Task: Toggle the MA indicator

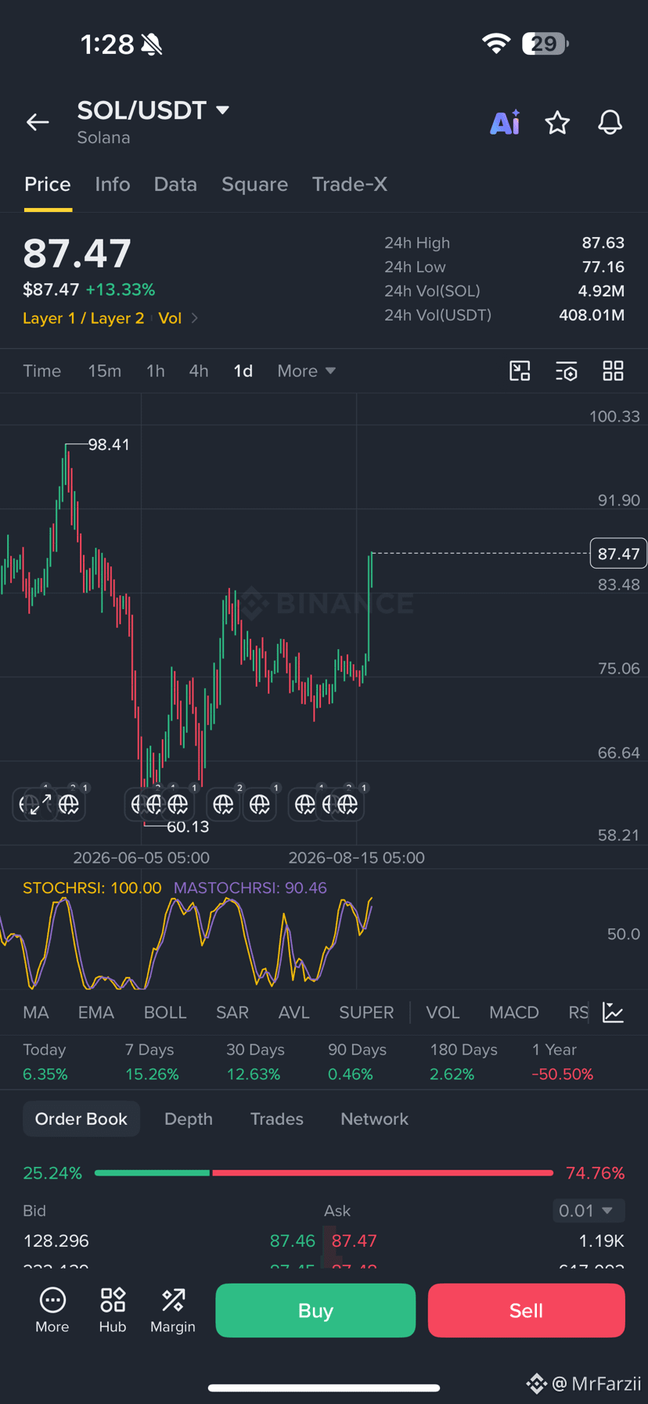Action: click(x=36, y=1012)
